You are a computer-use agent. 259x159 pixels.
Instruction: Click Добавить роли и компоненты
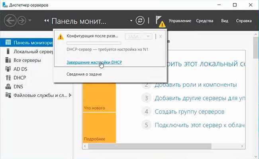pyautogui.click(x=196, y=85)
